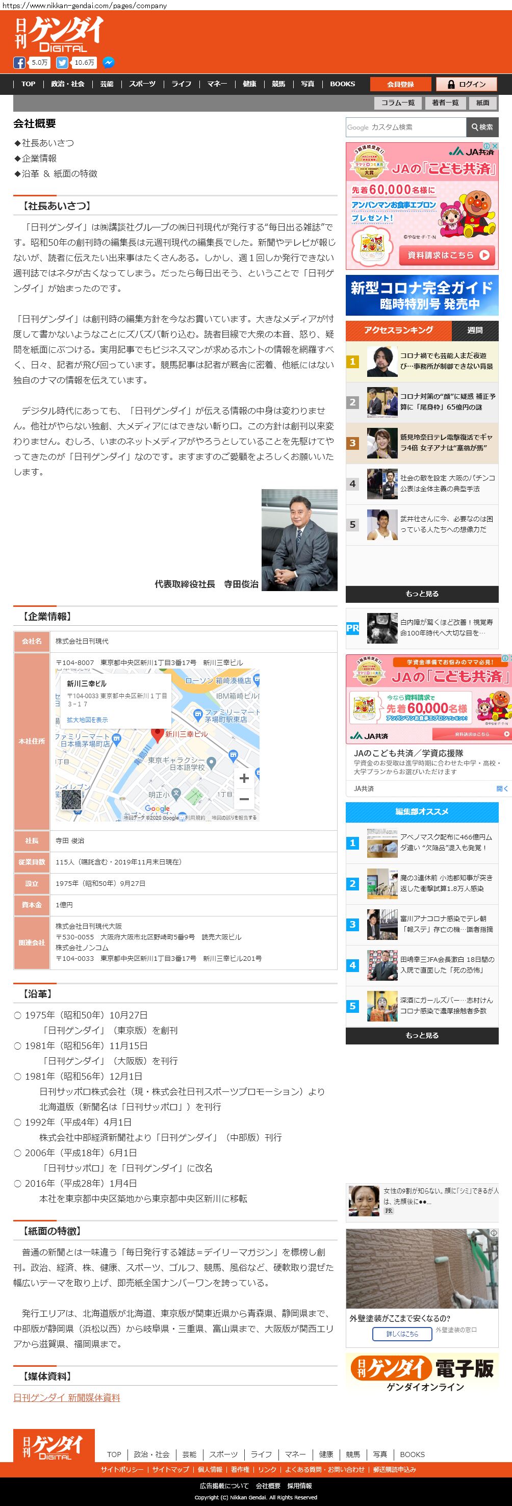This screenshot has height=1506, width=512.
Task: Open 採用情報 footer link
Action: pyautogui.click(x=299, y=1486)
